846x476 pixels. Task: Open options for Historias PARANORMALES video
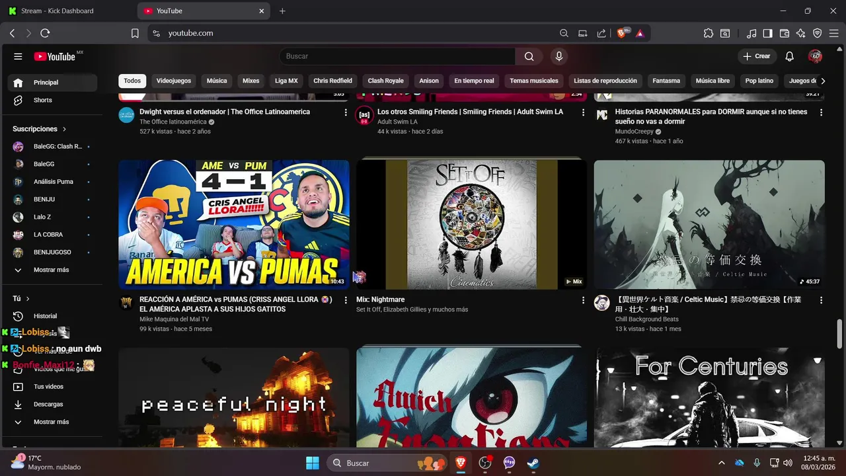821,112
